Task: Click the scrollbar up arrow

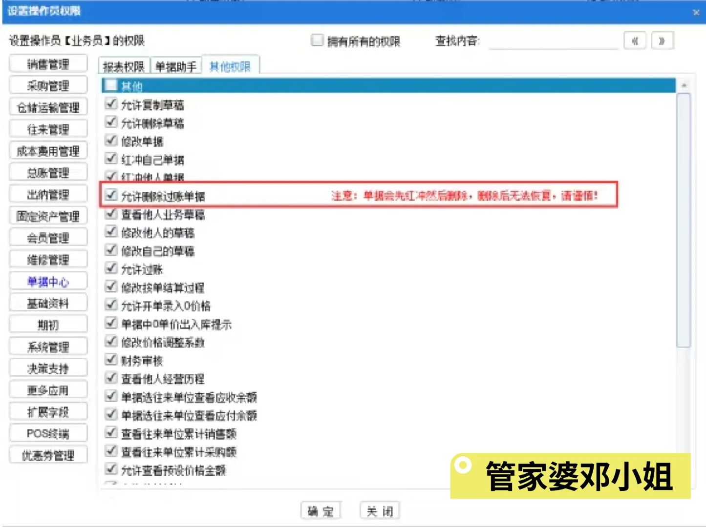Action: 684,84
